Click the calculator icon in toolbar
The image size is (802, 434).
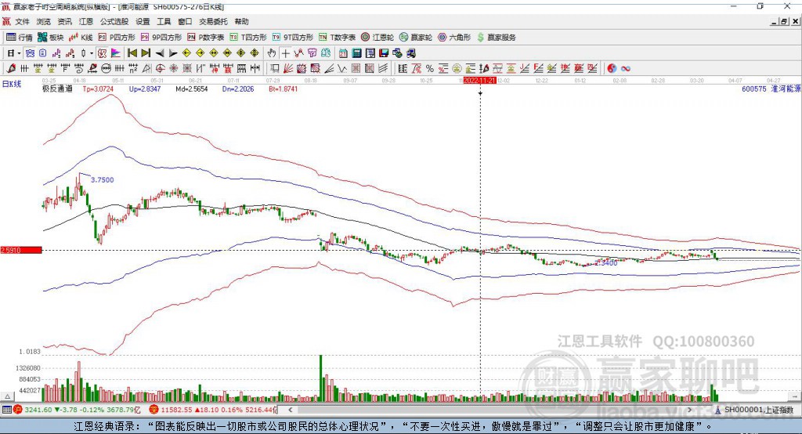click(x=357, y=53)
